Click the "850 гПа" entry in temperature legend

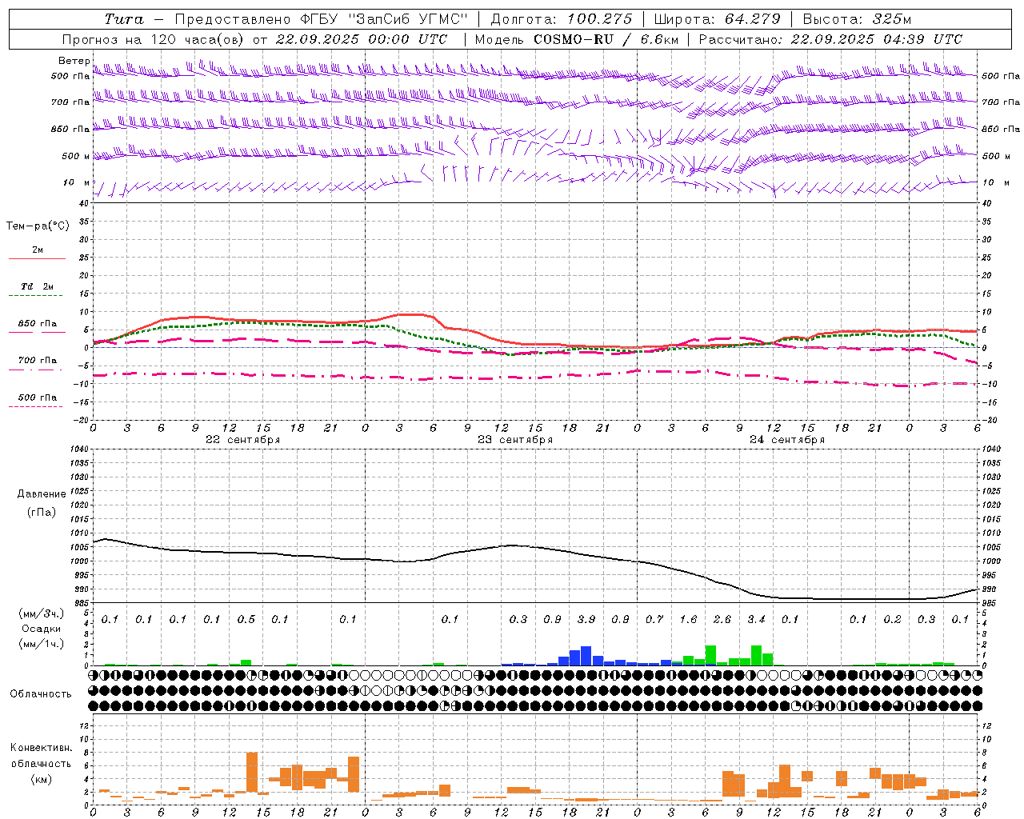pos(38,324)
